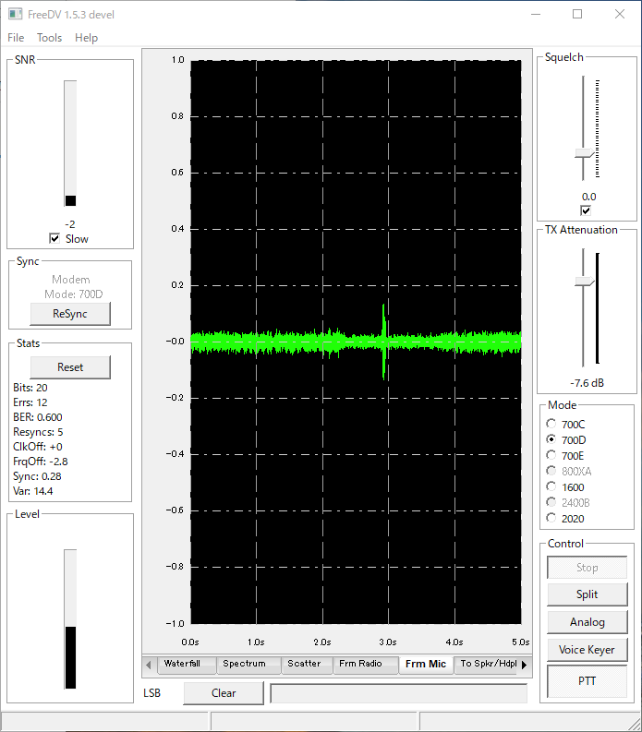Toggle the Slow SNR checkbox

pos(55,238)
